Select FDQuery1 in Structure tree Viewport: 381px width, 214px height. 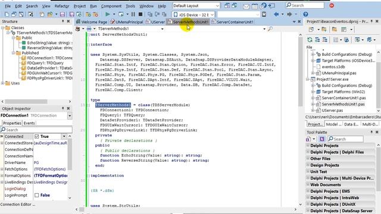click(x=45, y=63)
